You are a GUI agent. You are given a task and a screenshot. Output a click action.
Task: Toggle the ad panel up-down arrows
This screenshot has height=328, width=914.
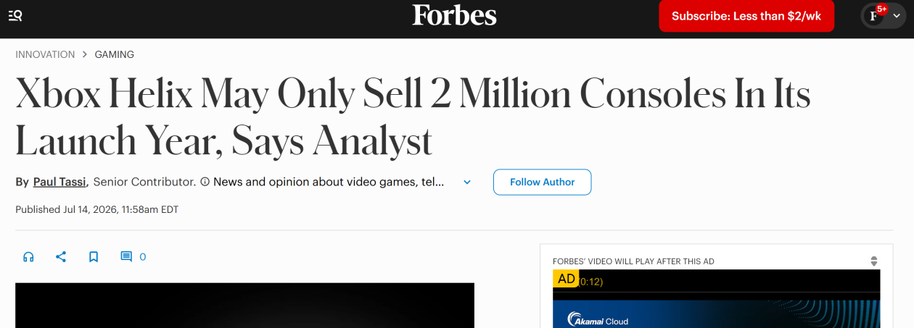click(x=874, y=261)
